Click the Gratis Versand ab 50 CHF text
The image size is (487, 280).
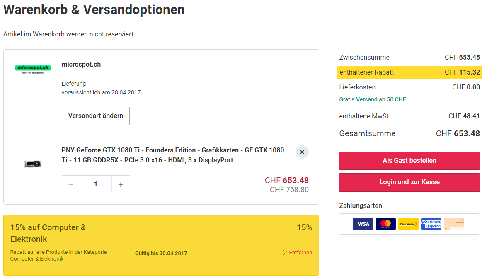point(373,99)
